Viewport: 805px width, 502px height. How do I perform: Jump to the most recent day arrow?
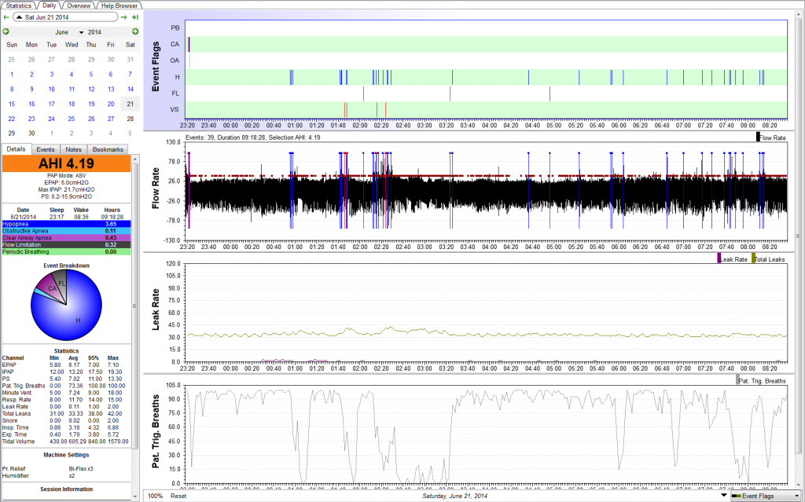135,16
